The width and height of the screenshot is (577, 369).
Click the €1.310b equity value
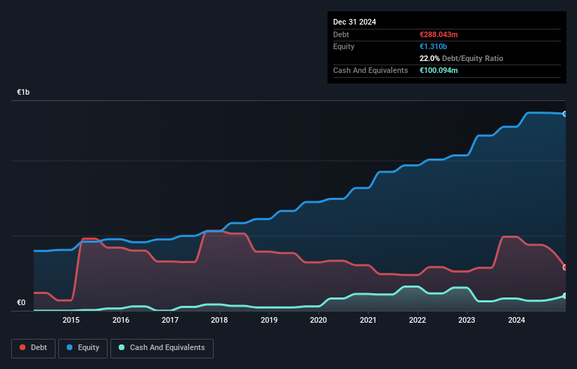(433, 46)
